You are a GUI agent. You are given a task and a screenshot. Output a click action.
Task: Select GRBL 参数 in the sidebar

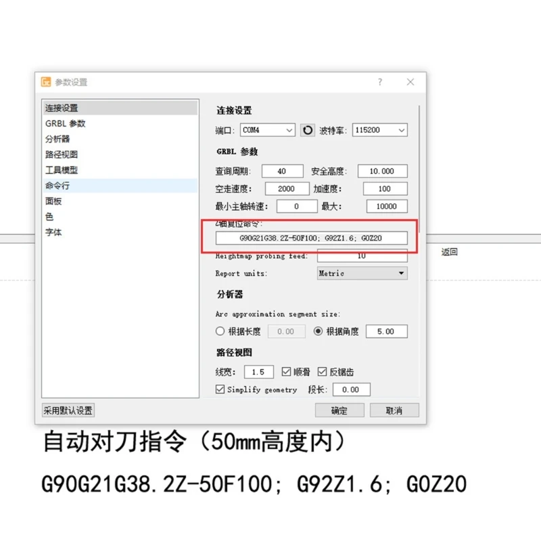coord(120,124)
